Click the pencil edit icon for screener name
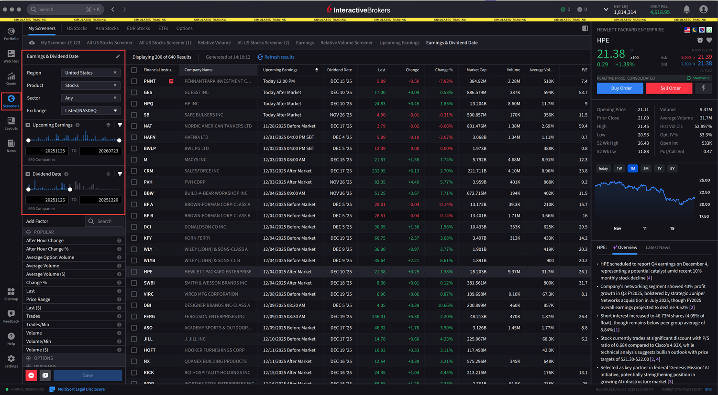Screen dimensions: 718x395 [118, 56]
